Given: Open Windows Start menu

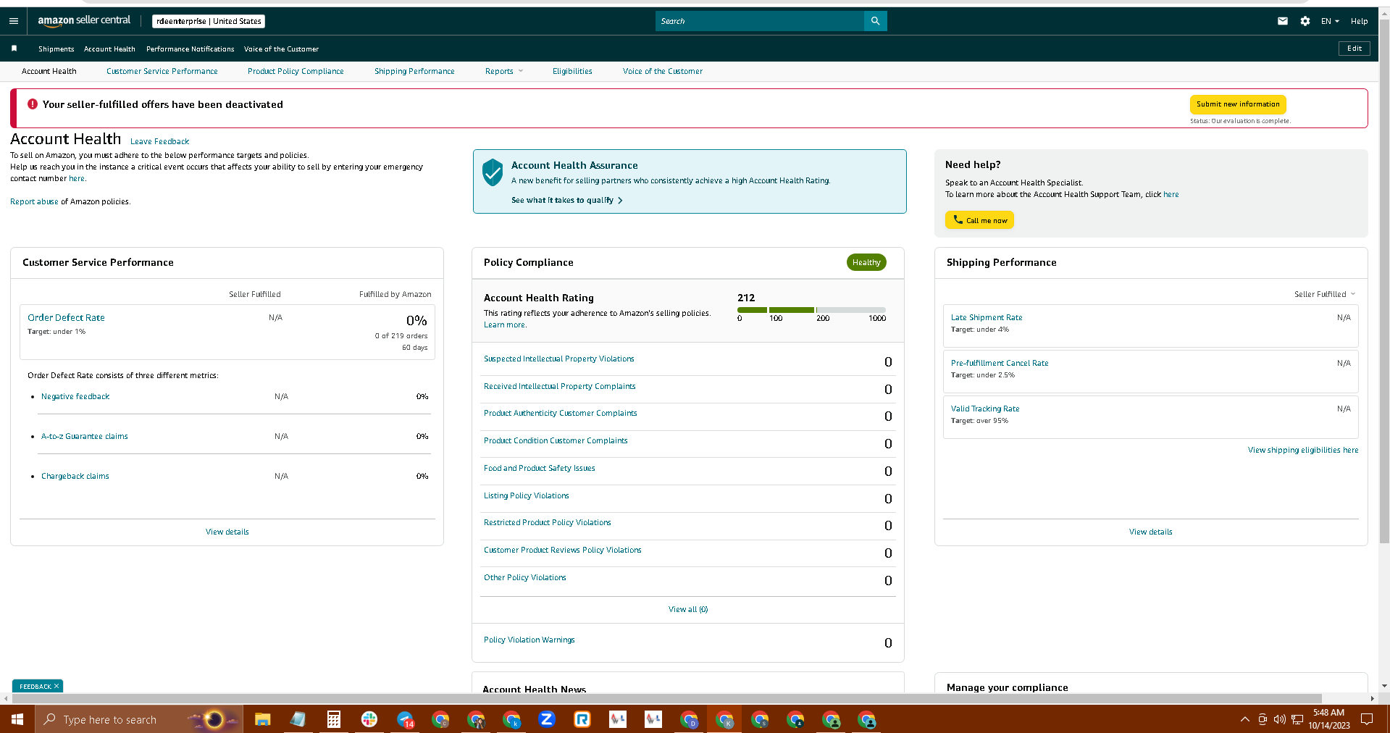Looking at the screenshot, I should pyautogui.click(x=17, y=719).
